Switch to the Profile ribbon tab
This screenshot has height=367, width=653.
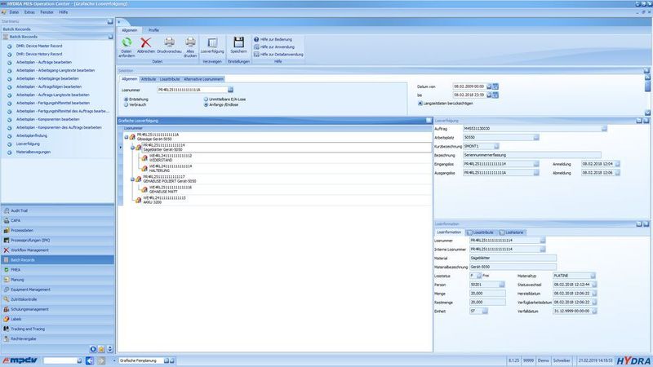pyautogui.click(x=153, y=29)
